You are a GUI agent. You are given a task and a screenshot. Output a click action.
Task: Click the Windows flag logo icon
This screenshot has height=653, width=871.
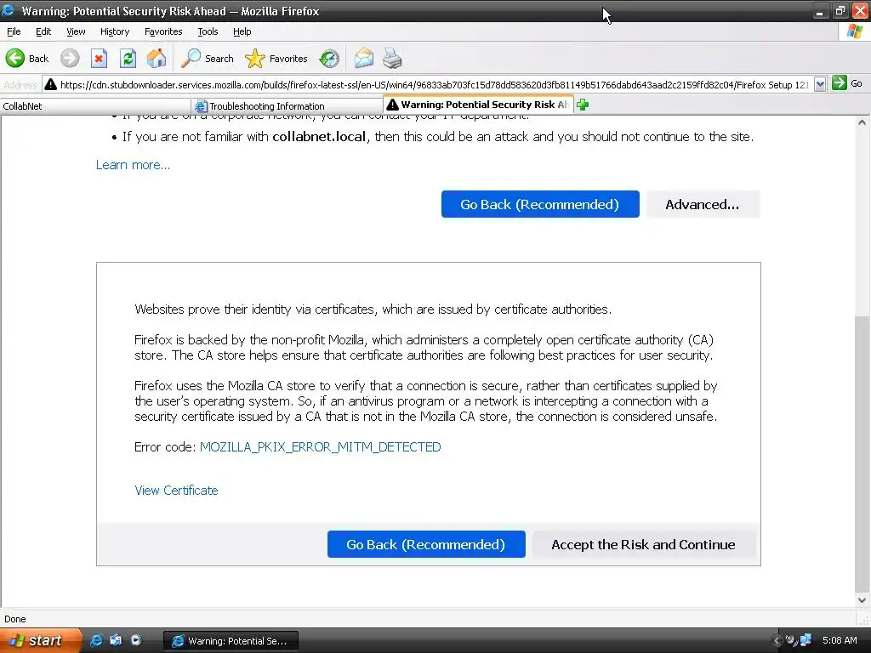click(854, 31)
